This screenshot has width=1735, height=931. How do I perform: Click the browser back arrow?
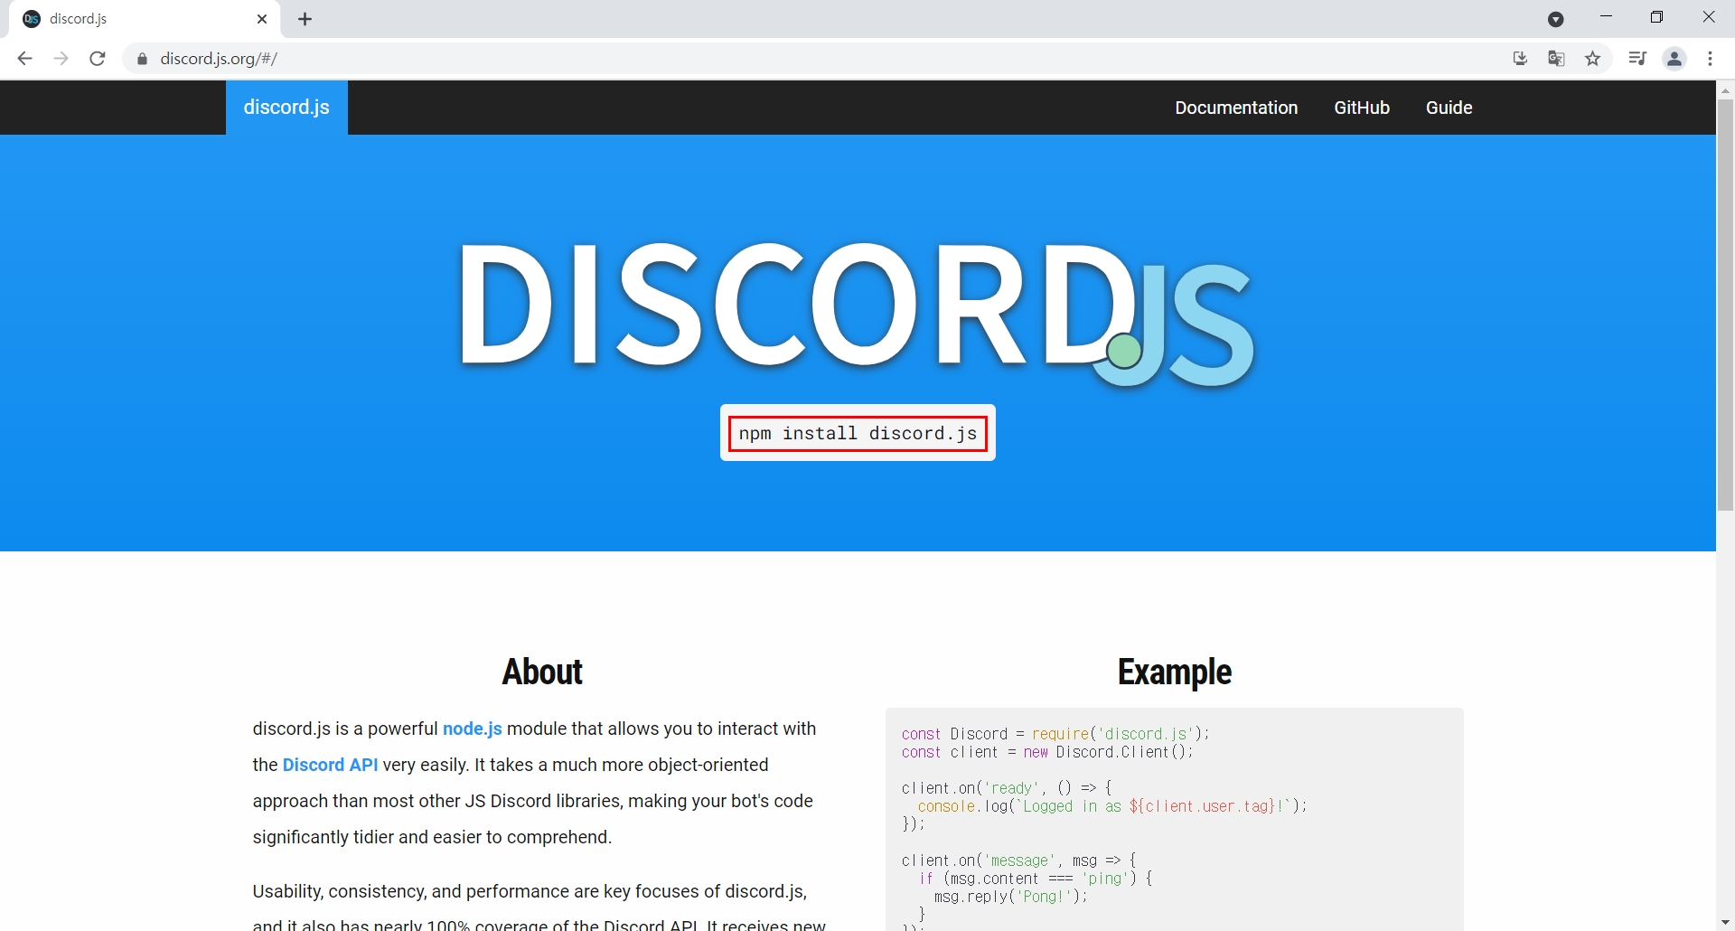24,59
